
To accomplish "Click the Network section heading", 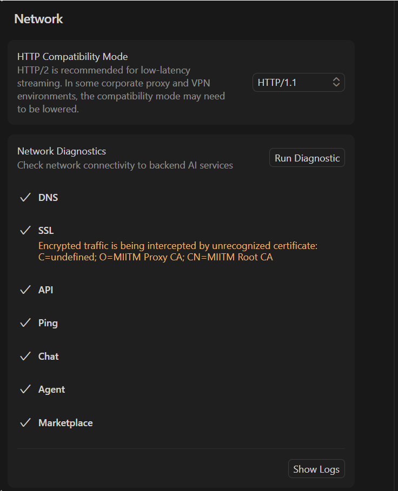I will [38, 19].
